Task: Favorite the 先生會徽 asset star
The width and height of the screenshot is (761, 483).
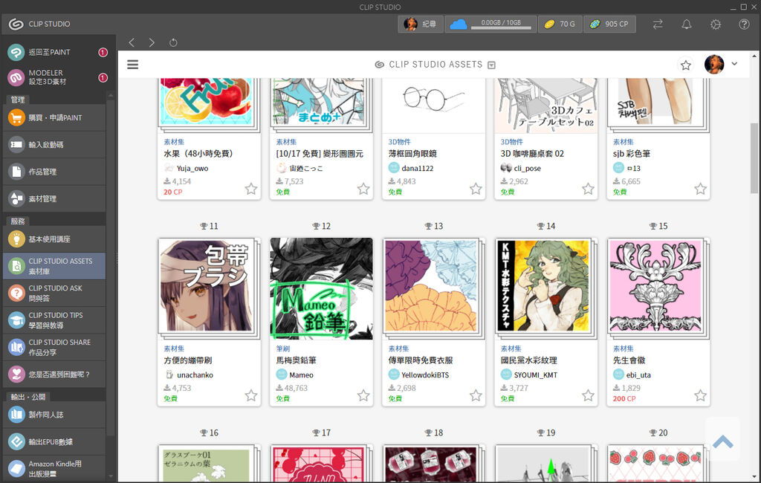Action: [x=700, y=395]
